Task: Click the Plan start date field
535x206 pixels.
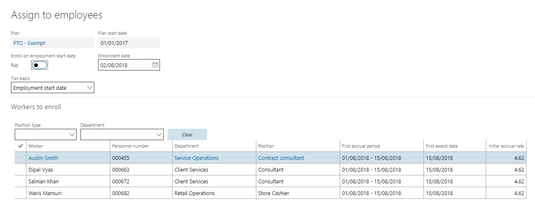Action: (129, 43)
